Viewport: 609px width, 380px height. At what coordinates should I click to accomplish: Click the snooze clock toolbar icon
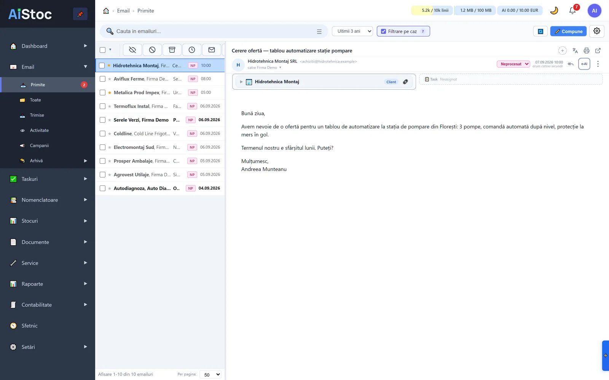(192, 50)
